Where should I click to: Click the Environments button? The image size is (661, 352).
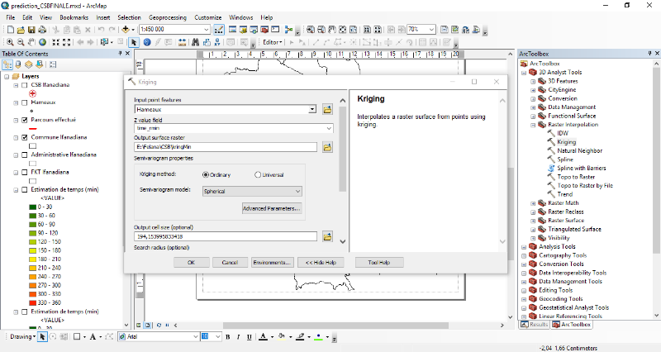pyautogui.click(x=272, y=262)
